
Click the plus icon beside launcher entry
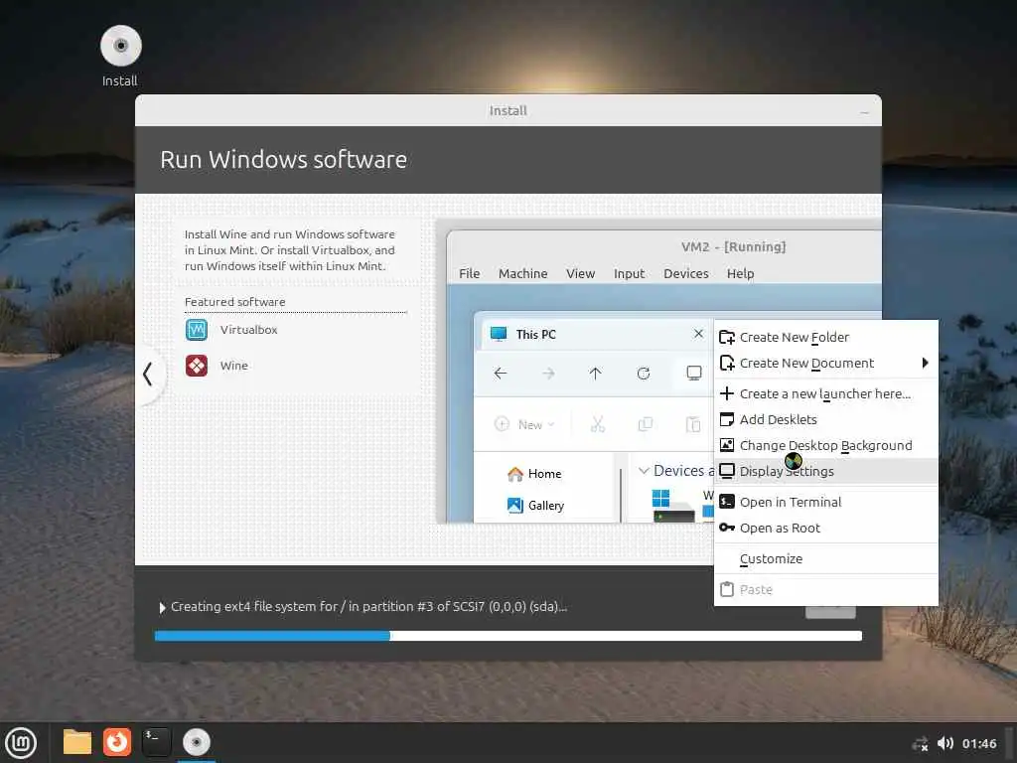pos(727,393)
